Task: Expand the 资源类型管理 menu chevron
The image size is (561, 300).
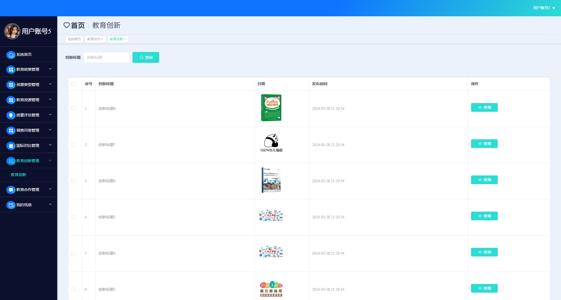Action: [50, 84]
